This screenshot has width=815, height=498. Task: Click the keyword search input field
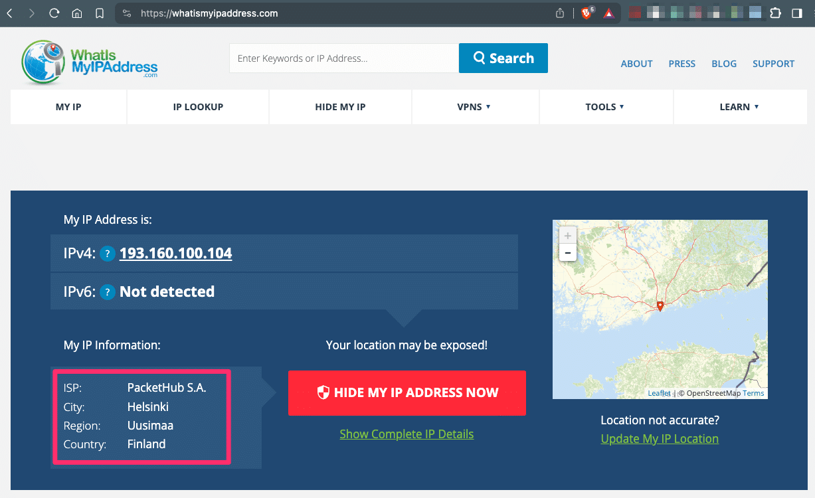click(343, 58)
